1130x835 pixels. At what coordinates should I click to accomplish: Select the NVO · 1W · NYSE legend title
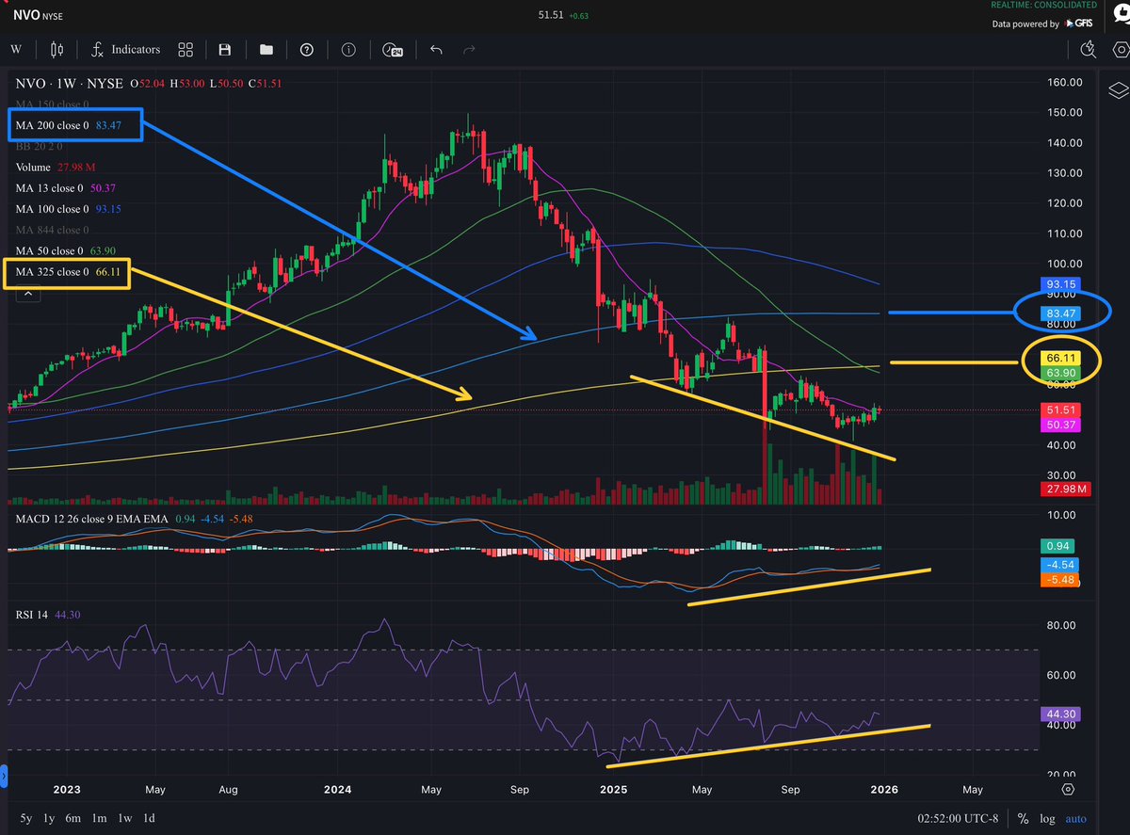(x=69, y=83)
